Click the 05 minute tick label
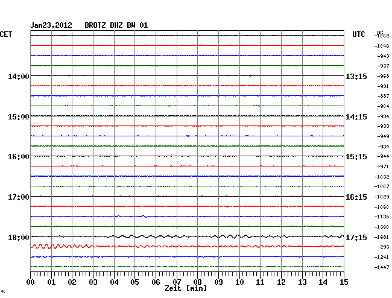The width and height of the screenshot is (392, 298). point(135,282)
